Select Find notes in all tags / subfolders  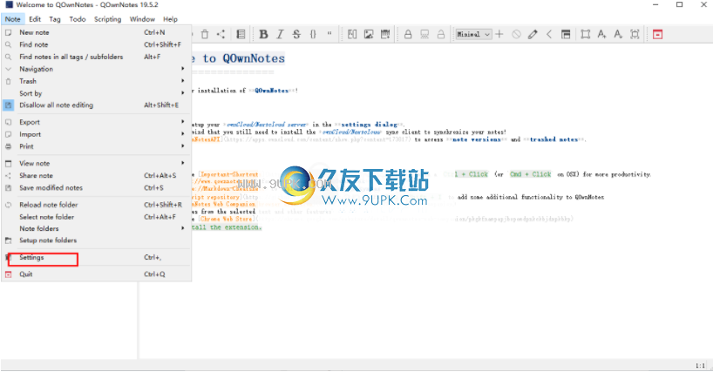tap(97, 57)
